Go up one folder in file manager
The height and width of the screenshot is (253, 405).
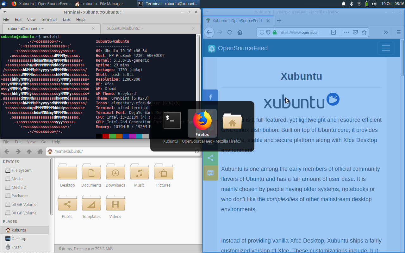point(29,151)
